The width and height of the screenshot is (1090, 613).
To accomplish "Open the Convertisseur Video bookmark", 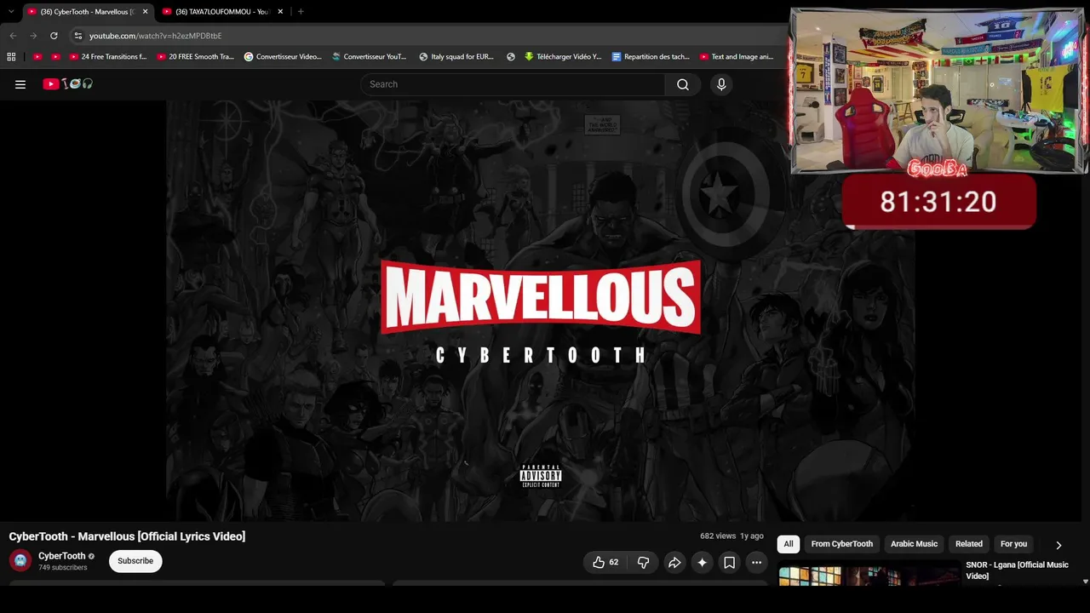I will coord(283,57).
